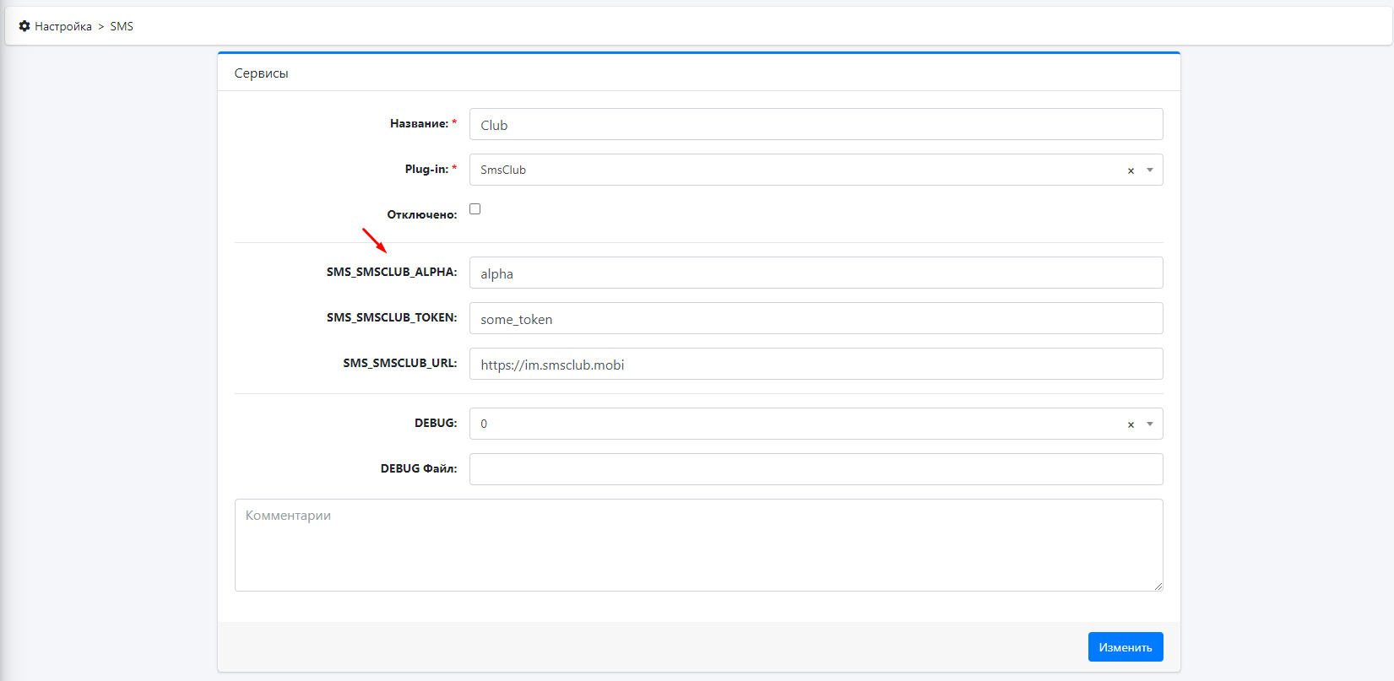The image size is (1394, 681).
Task: Edit the SMS_SMSCLUB_TOKEN field
Action: point(816,318)
